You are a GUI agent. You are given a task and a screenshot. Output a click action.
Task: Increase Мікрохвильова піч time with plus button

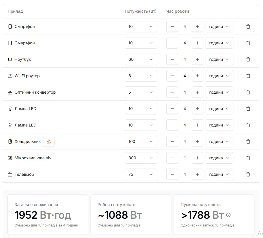pyautogui.click(x=198, y=158)
